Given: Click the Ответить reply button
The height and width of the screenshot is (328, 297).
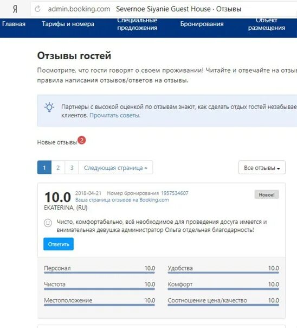Looking at the screenshot, I should pos(59,244).
